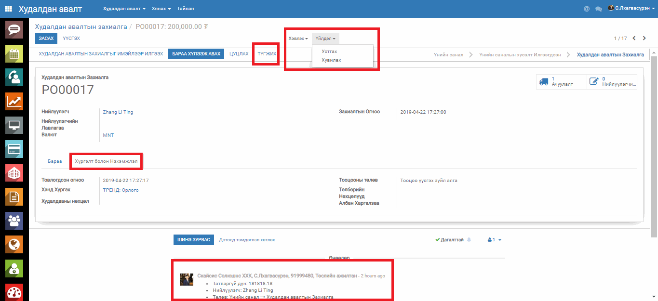658x301 pixels.
Task: Go to next record arrow
Action: point(644,38)
